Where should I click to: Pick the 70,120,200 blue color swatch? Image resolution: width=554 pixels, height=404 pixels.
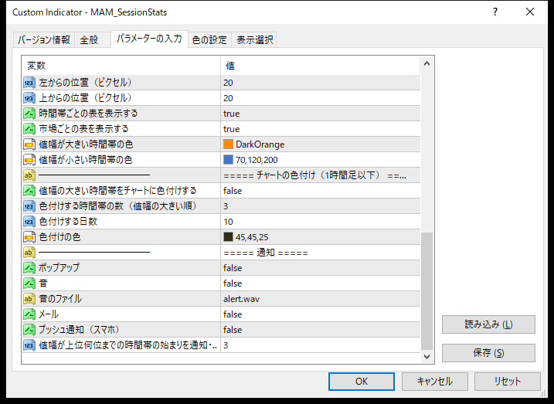pos(228,160)
